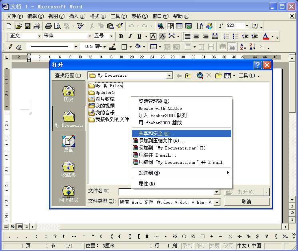Click the table Eraser icon
Viewport: 298px width, 251px height.
(x=19, y=46)
